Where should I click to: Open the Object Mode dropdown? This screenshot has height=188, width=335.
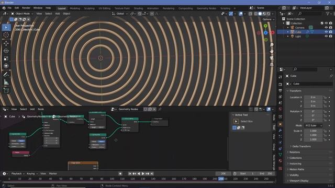pyautogui.click(x=22, y=14)
